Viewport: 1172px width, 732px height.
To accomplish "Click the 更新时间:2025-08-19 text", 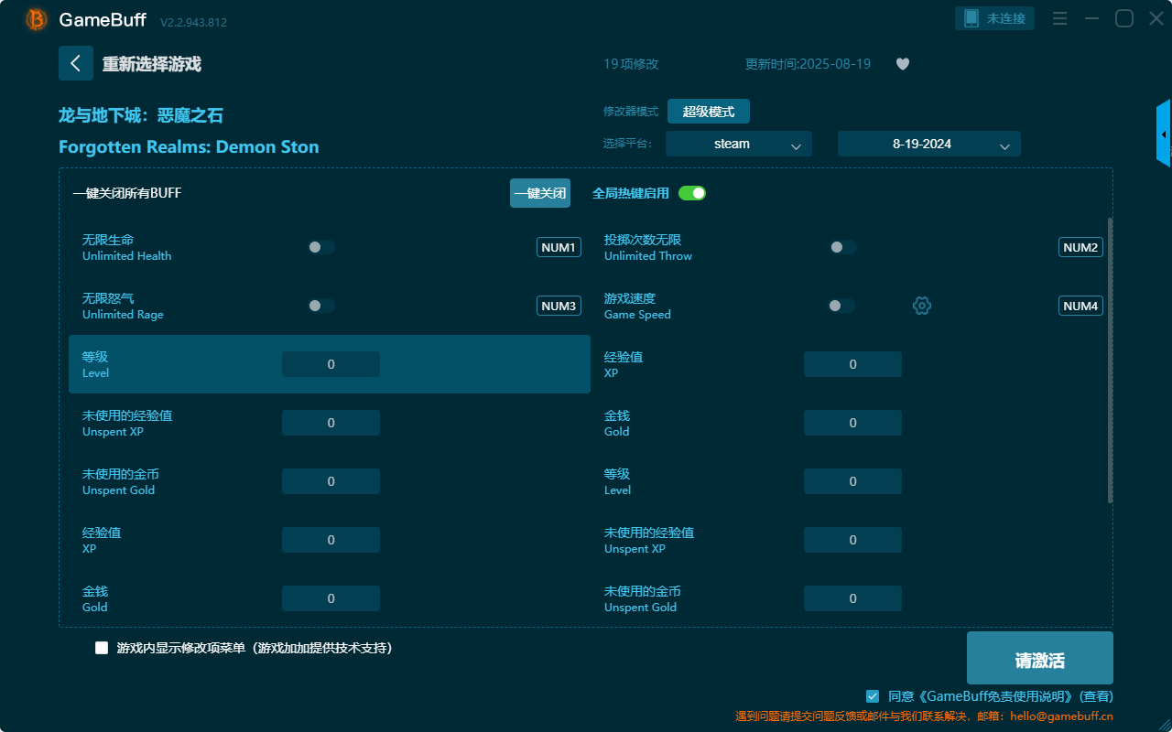I will [x=808, y=64].
